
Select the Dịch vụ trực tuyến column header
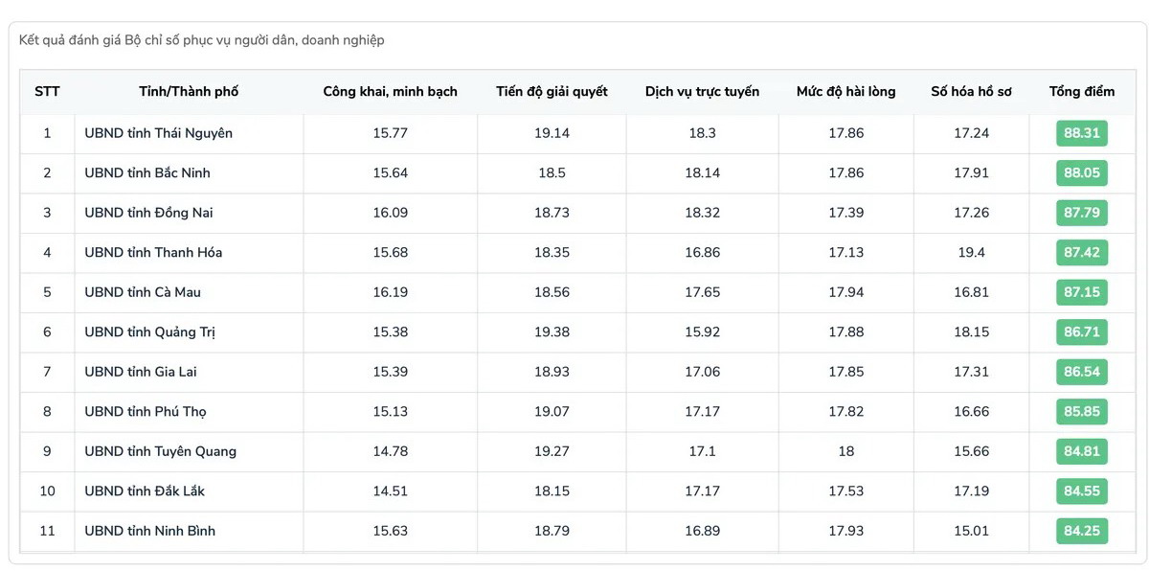pos(702,92)
